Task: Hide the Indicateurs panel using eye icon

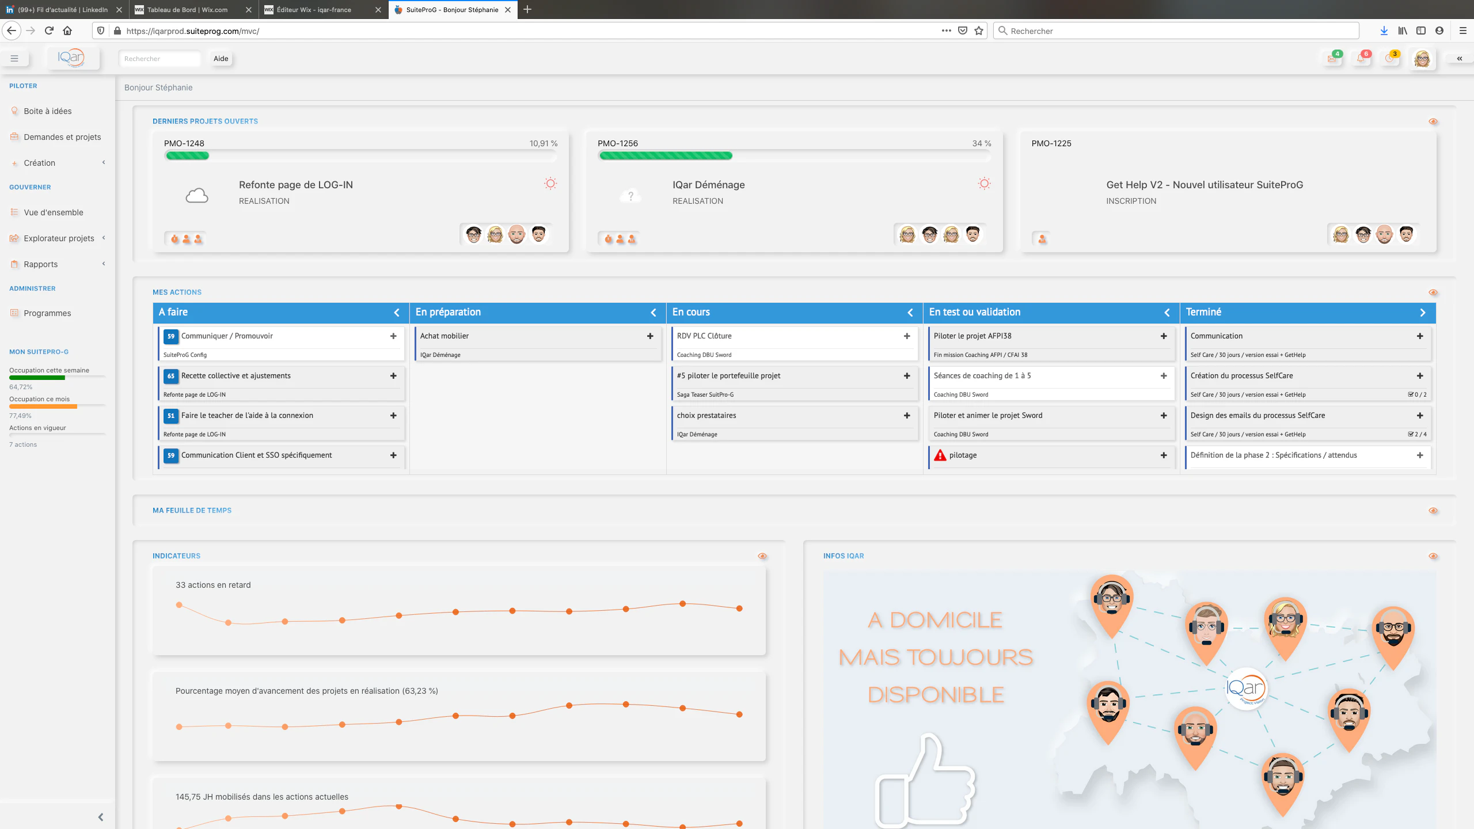Action: tap(762, 556)
